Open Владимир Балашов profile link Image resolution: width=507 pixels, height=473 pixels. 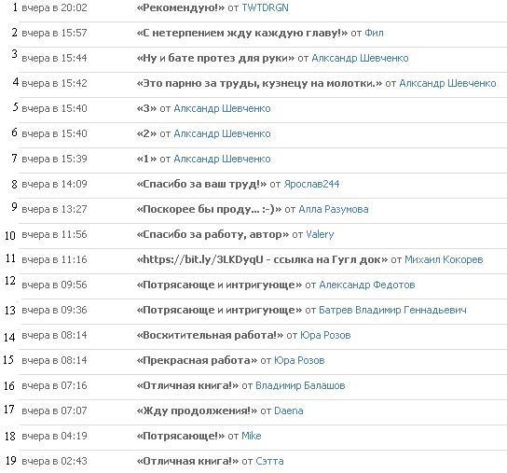[x=300, y=386]
